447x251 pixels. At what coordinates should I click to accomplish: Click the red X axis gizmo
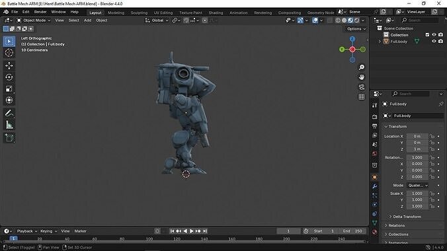[x=352, y=50]
